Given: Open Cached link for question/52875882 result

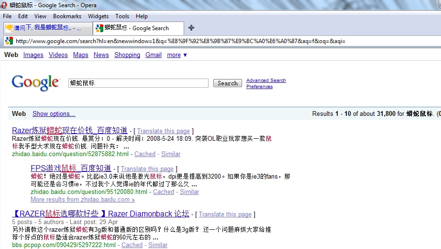Looking at the screenshot, I should pos(145,154).
